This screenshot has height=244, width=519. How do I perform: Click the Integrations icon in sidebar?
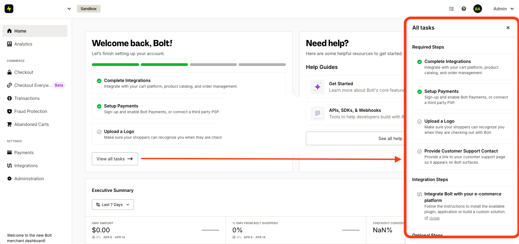[10, 166]
